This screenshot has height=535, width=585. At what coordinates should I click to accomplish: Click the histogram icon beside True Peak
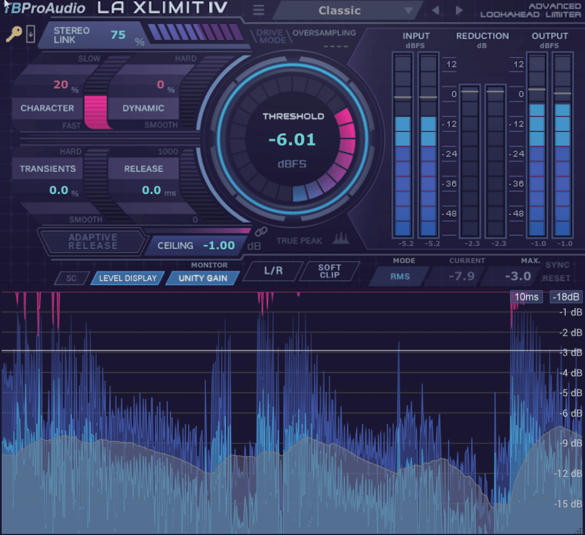coord(341,239)
